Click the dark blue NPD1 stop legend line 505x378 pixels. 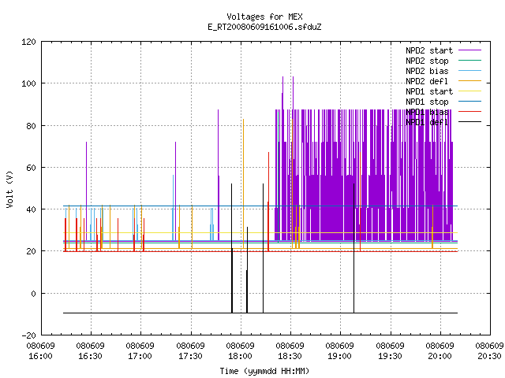click(x=469, y=102)
